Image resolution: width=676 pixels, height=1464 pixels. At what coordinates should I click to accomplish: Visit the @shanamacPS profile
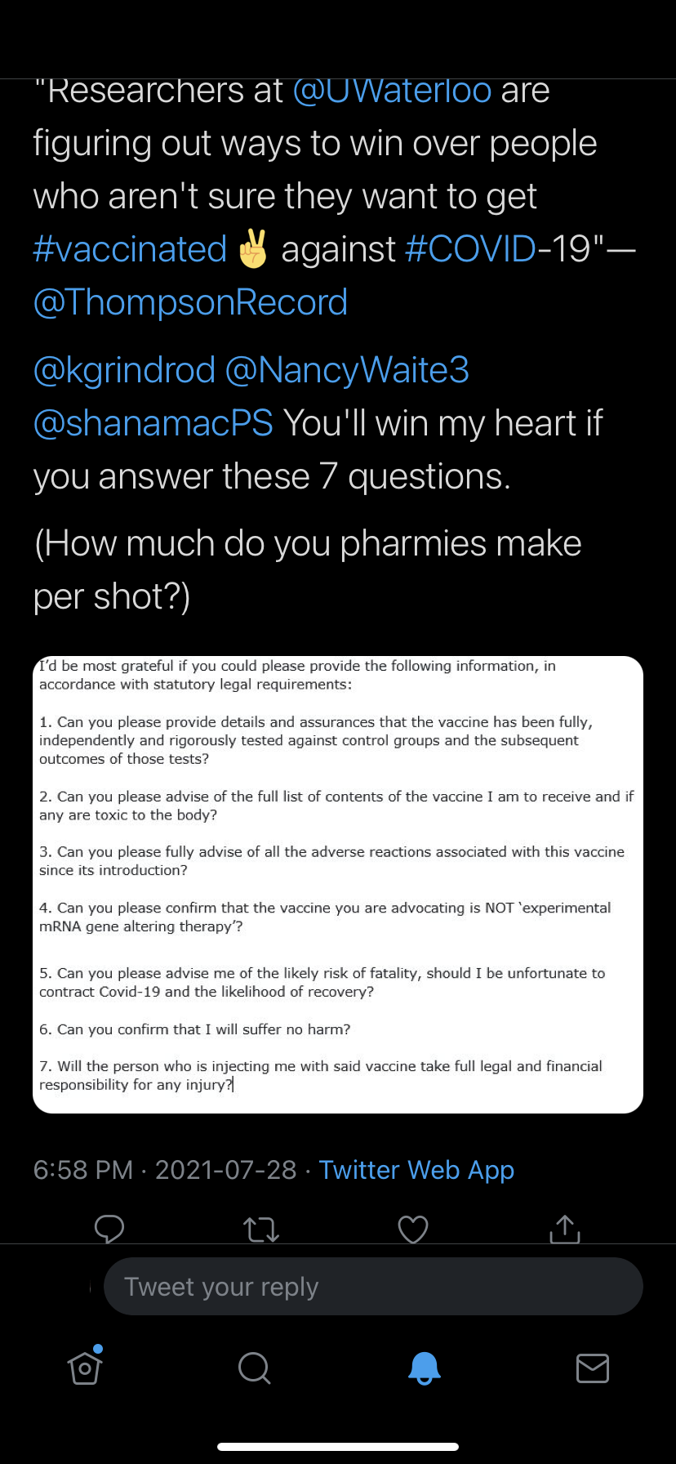click(153, 423)
